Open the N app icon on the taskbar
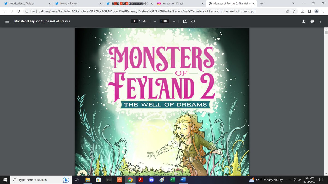Image resolution: width=328 pixels, height=184 pixels. [109, 180]
